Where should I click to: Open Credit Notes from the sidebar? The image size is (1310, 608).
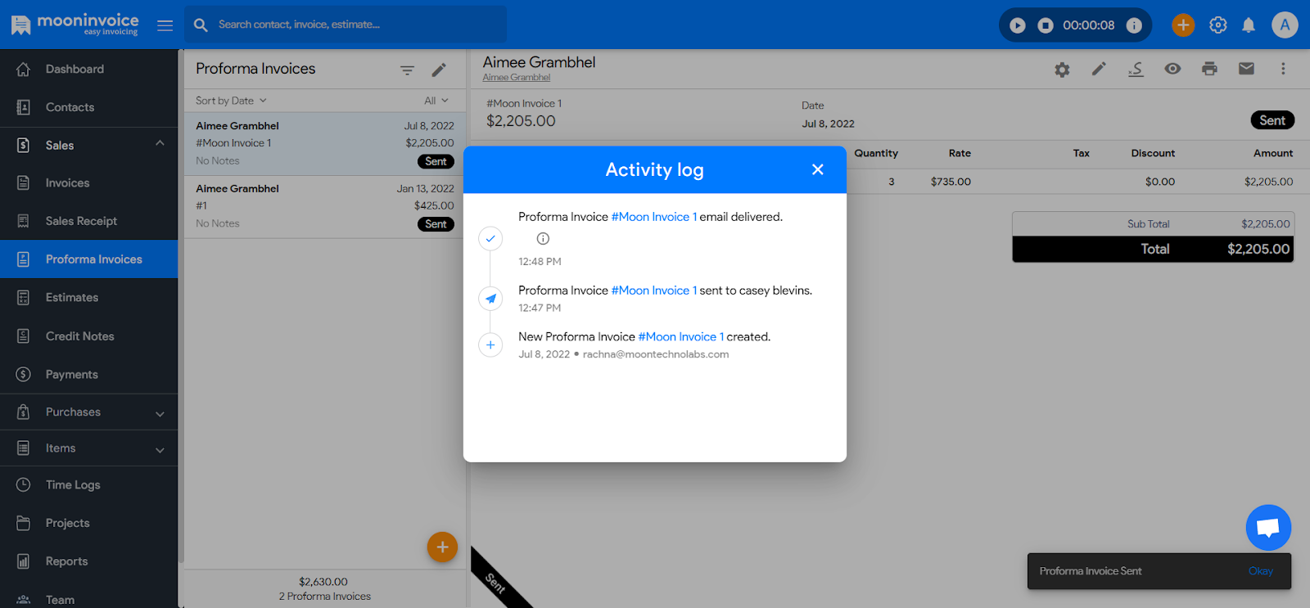click(79, 336)
